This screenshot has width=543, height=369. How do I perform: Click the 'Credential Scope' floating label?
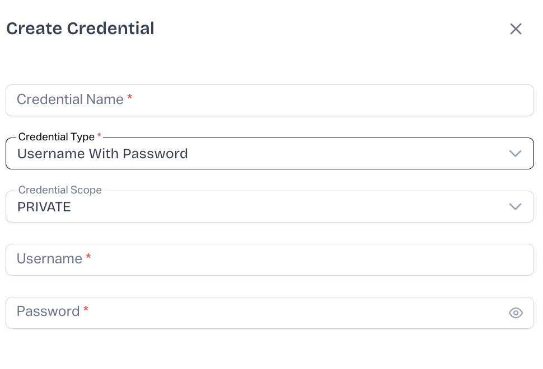click(x=60, y=190)
